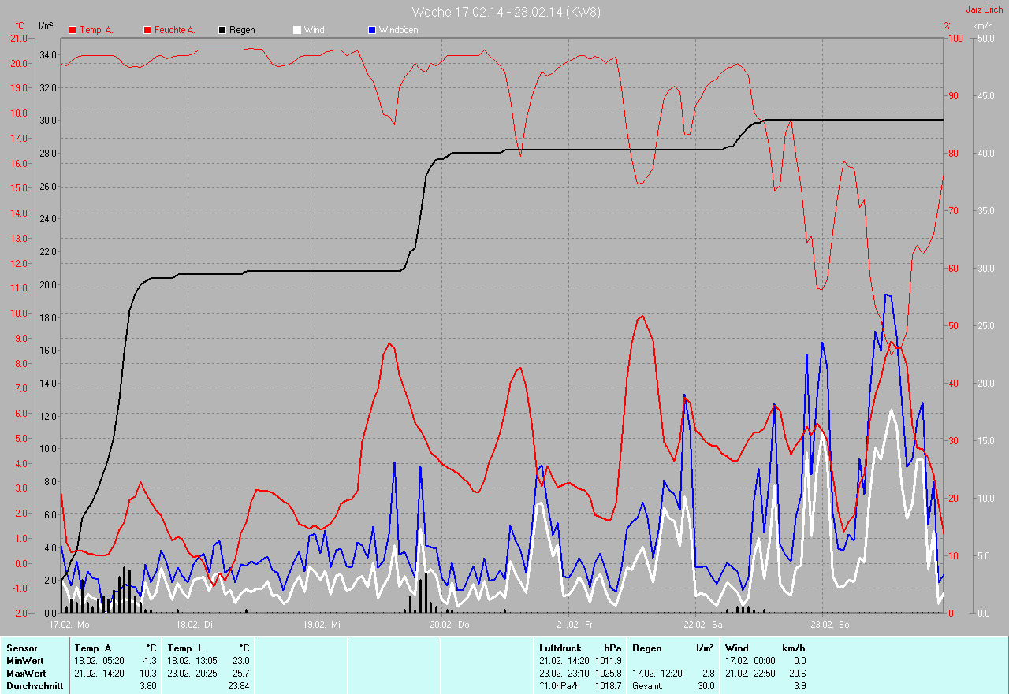Click the 'Temp. I.' column header
1009x694 pixels.
(x=186, y=648)
